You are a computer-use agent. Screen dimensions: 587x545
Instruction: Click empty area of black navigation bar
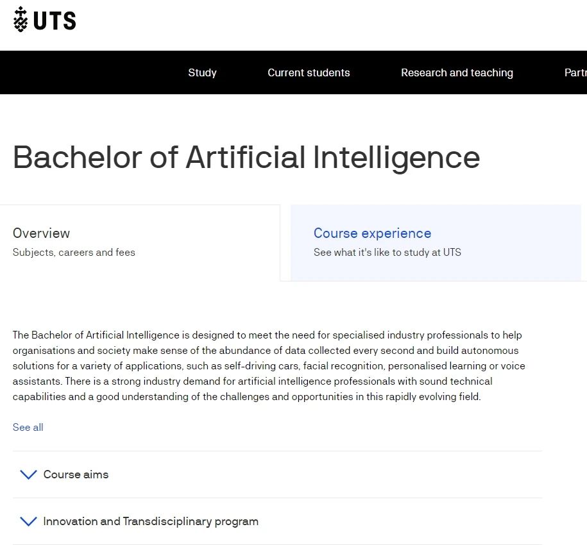(x=90, y=72)
